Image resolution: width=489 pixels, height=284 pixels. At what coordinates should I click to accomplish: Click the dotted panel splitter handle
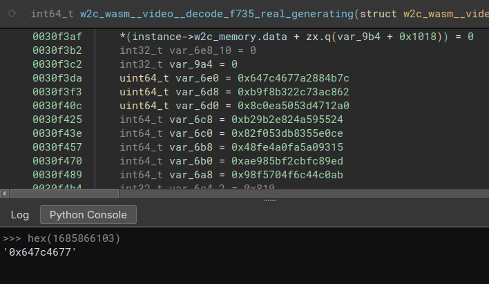(x=269, y=200)
